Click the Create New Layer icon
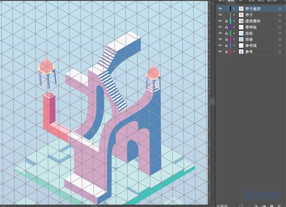Image resolution: width=286 pixels, height=207 pixels. pyautogui.click(x=272, y=205)
